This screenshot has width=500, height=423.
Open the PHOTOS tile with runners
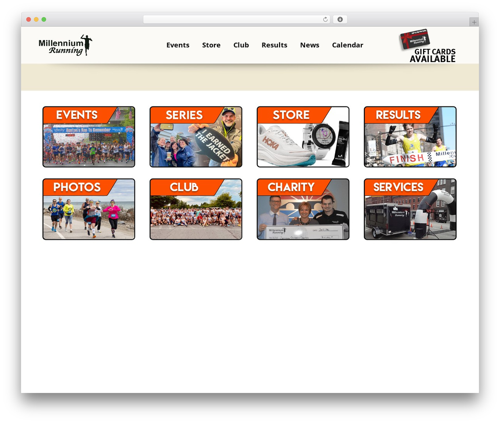click(89, 209)
